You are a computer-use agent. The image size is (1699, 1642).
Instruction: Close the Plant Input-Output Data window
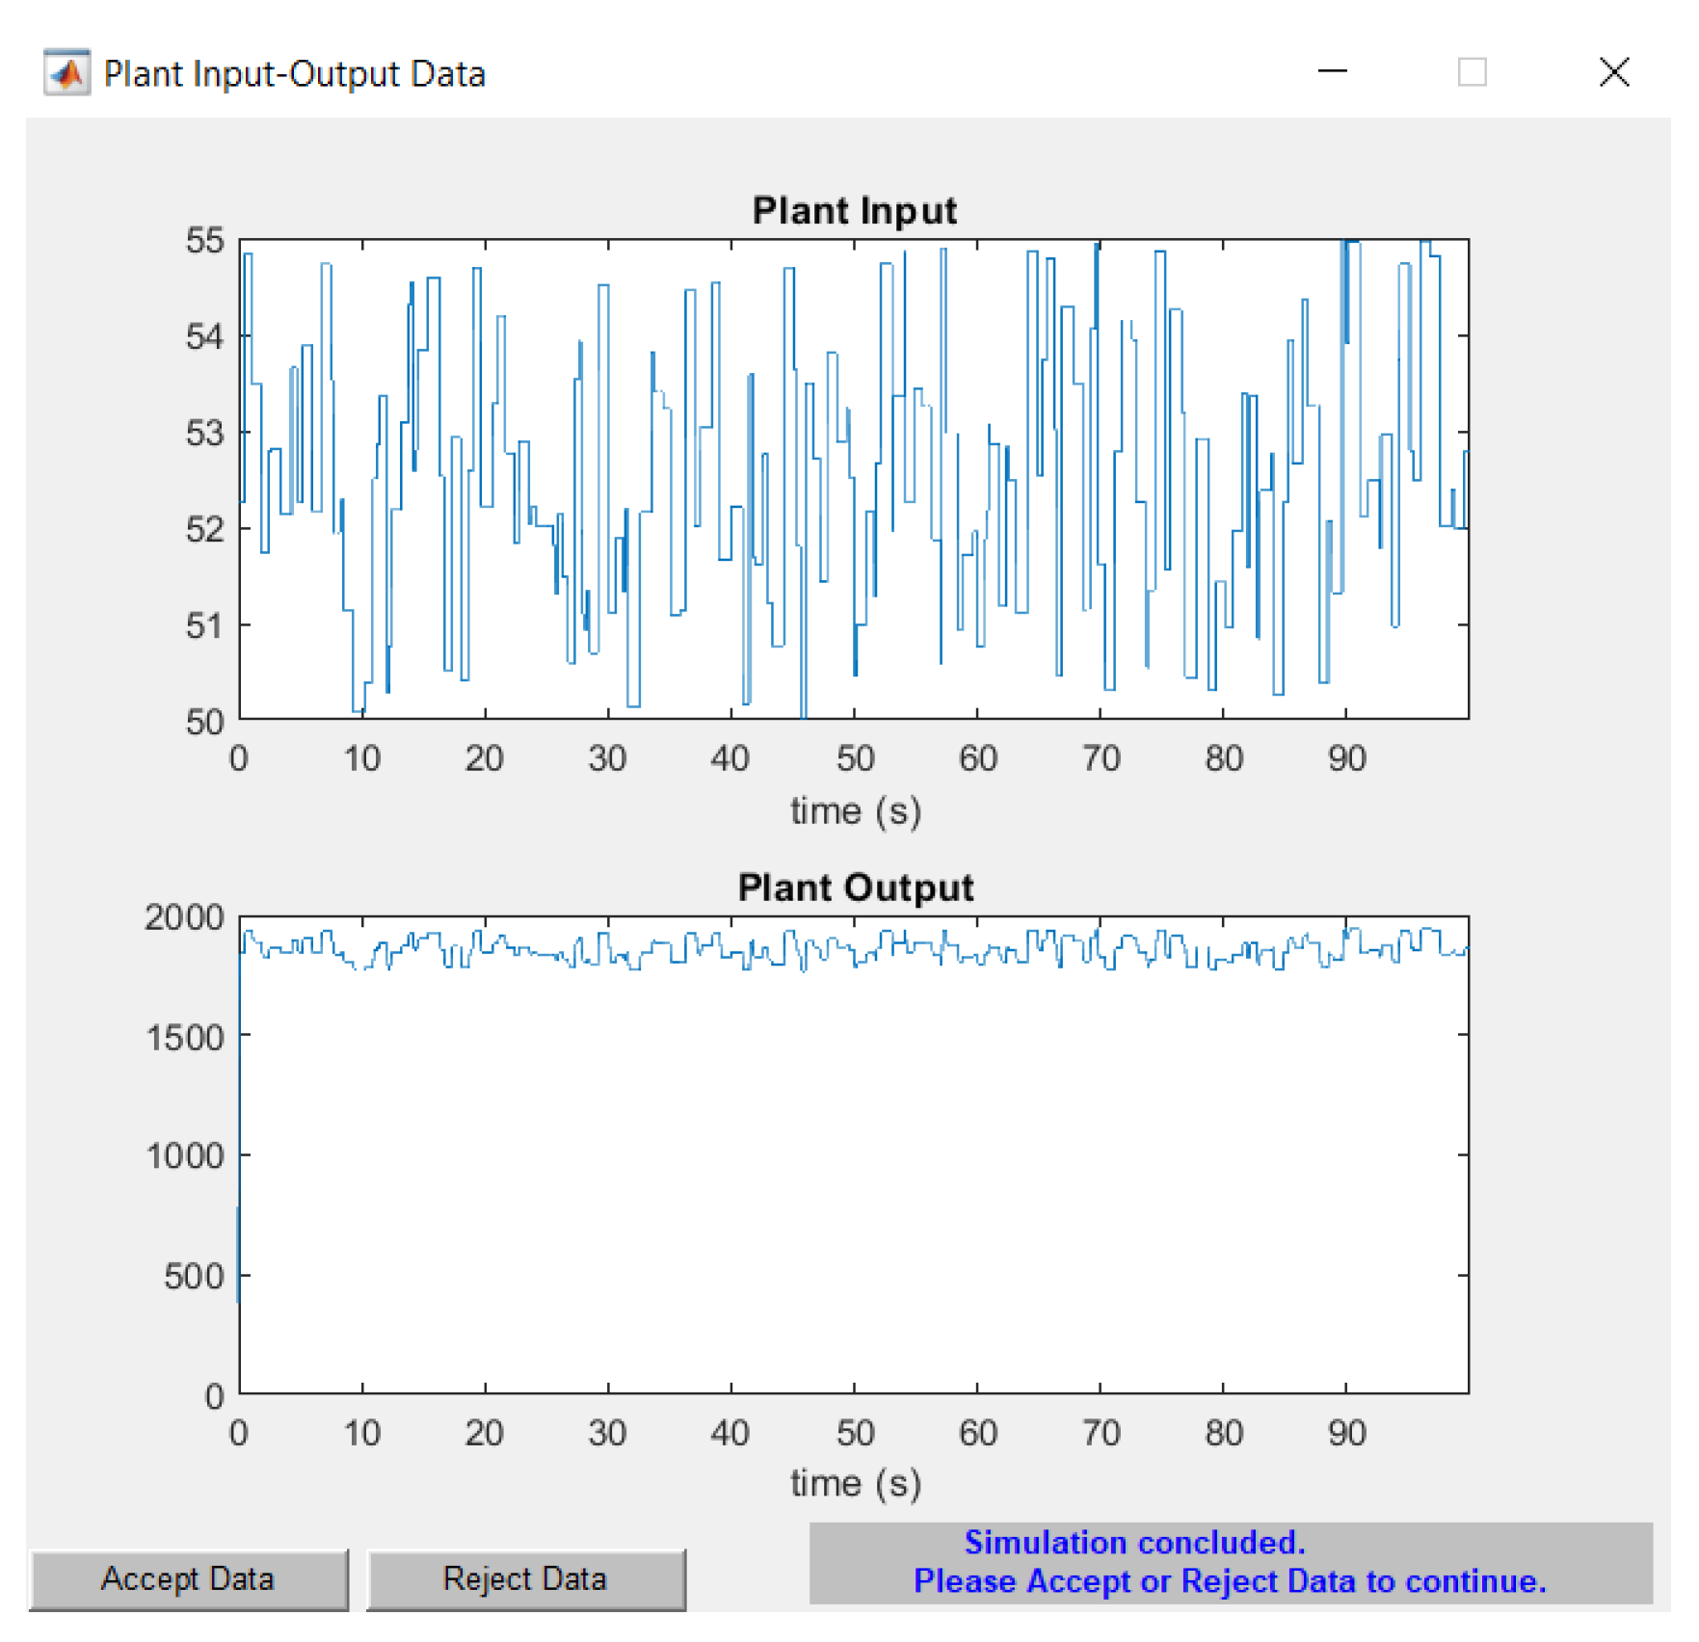(1614, 71)
